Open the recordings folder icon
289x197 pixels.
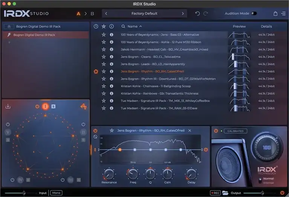click(x=225, y=193)
